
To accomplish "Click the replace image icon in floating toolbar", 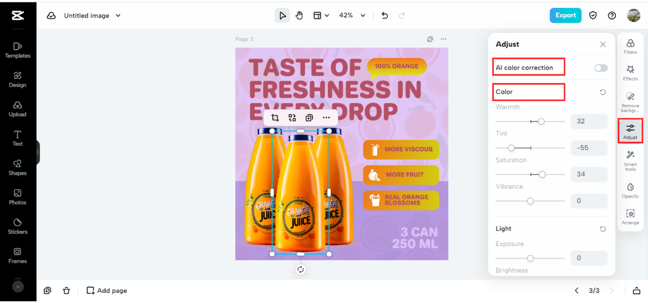I will click(x=292, y=118).
